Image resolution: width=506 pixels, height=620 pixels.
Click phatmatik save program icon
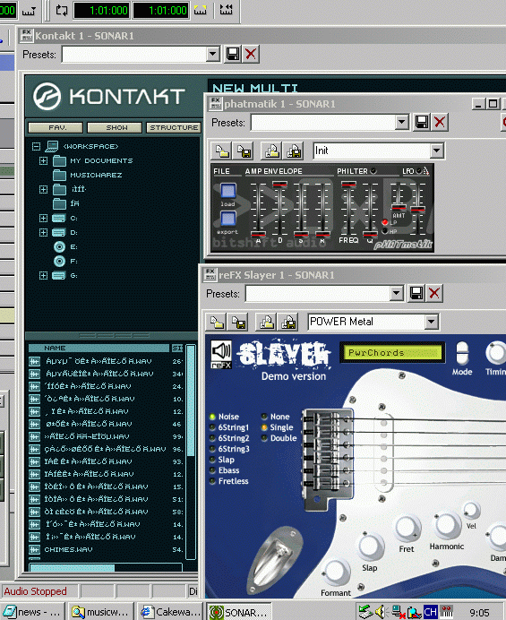coord(244,151)
